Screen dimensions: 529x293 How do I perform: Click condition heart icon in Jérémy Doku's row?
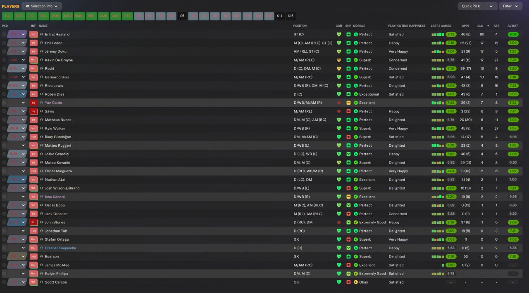pyautogui.click(x=339, y=52)
